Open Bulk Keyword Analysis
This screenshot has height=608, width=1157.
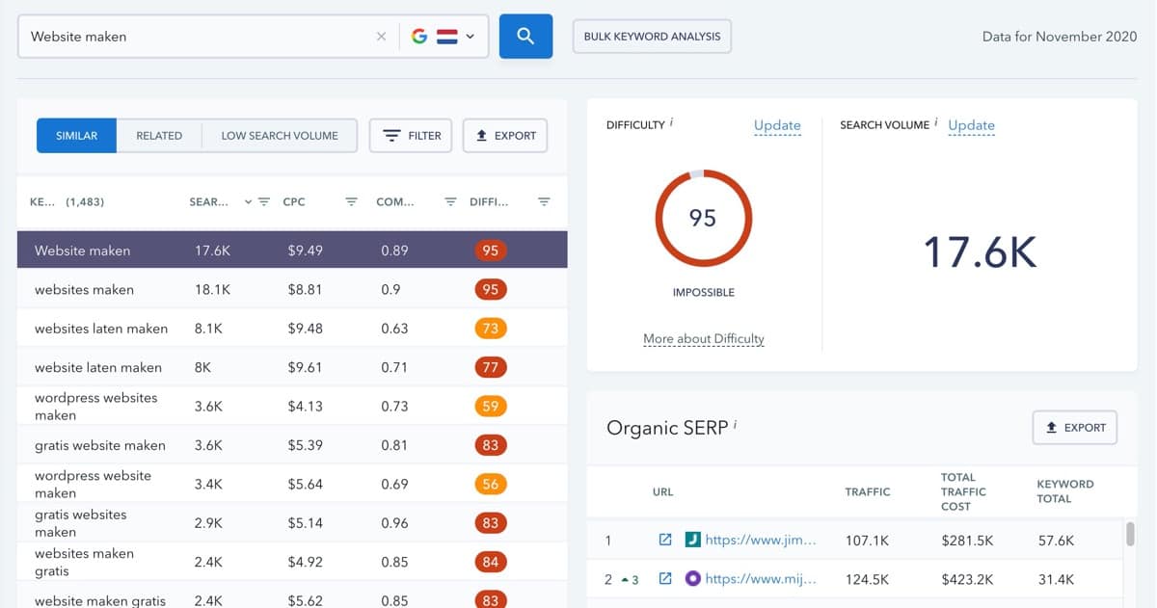(x=652, y=37)
